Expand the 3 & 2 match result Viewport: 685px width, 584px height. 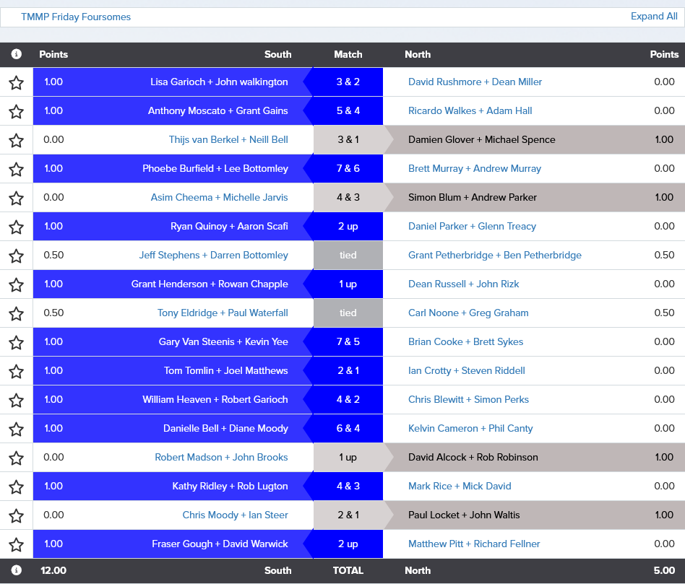[348, 82]
